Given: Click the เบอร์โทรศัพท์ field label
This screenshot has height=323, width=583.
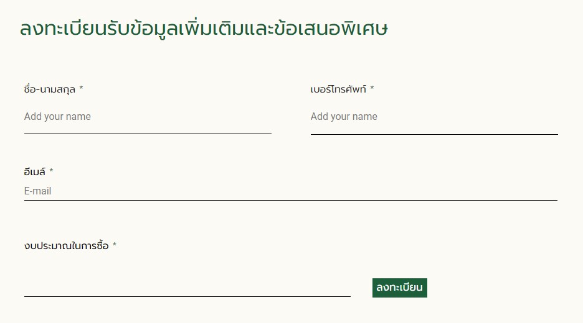Looking at the screenshot, I should [338, 89].
